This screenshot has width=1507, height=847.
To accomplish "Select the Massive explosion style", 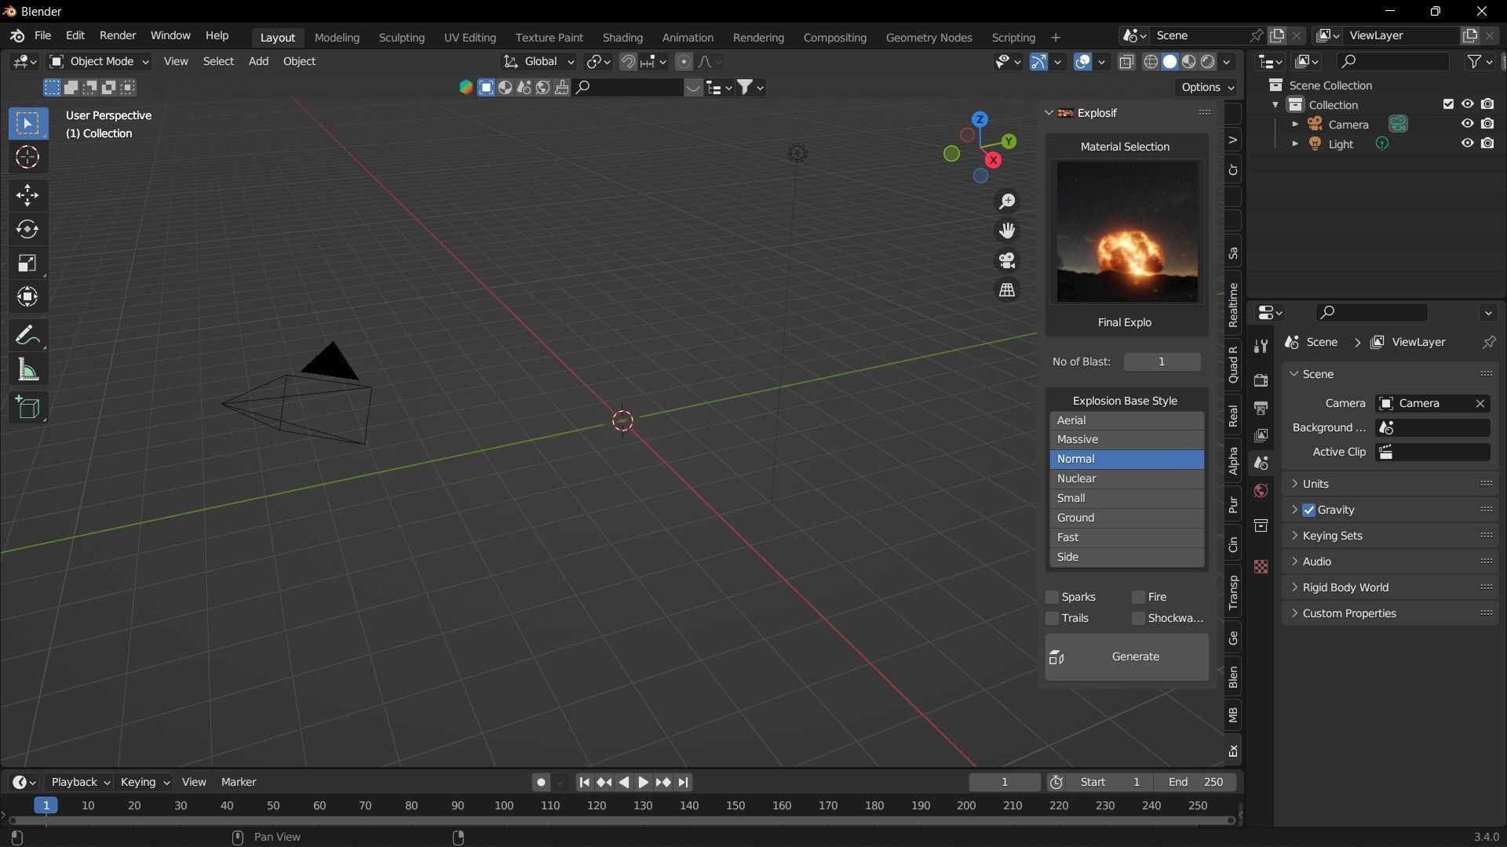I will point(1126,439).
